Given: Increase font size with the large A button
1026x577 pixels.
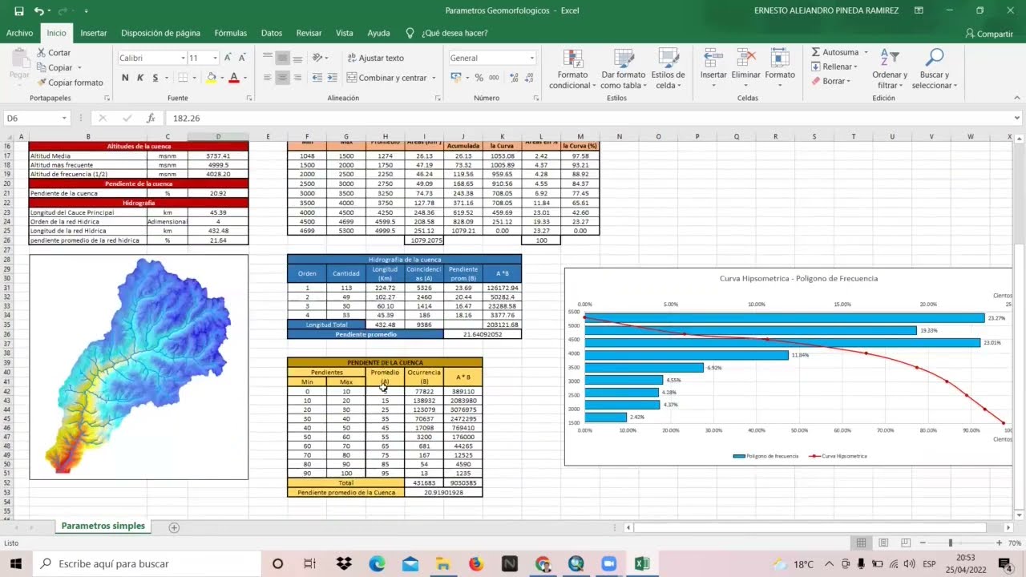Looking at the screenshot, I should click(x=228, y=58).
